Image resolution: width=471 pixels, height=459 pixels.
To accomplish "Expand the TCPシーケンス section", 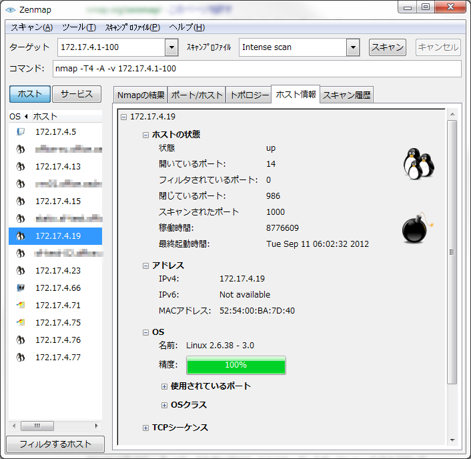I will pos(145,428).
